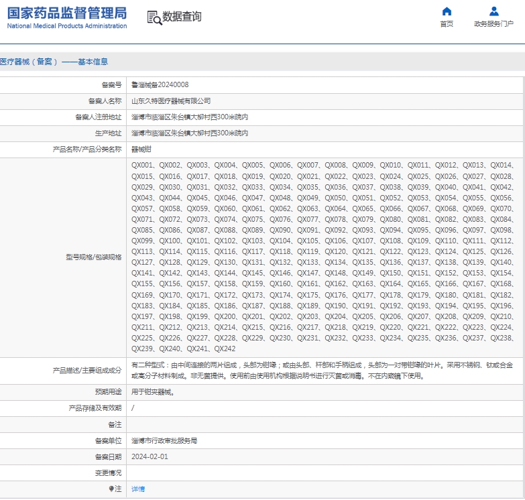Click model number QX126

point(501,251)
